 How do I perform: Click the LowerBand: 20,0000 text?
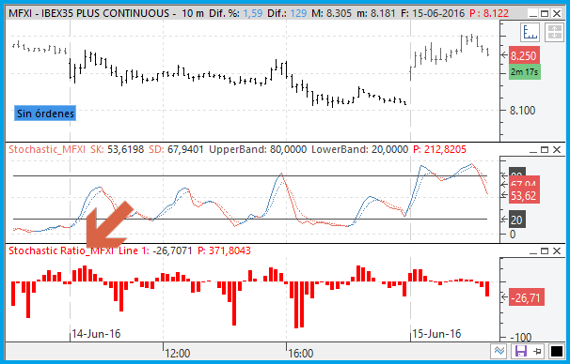(x=360, y=149)
